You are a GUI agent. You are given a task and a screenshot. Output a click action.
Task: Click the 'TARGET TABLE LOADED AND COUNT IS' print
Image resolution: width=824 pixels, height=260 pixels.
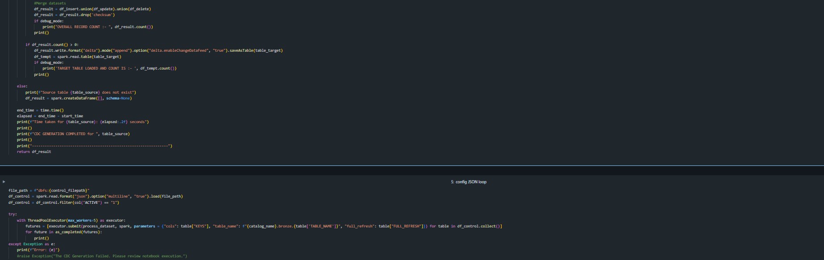[x=109, y=68]
